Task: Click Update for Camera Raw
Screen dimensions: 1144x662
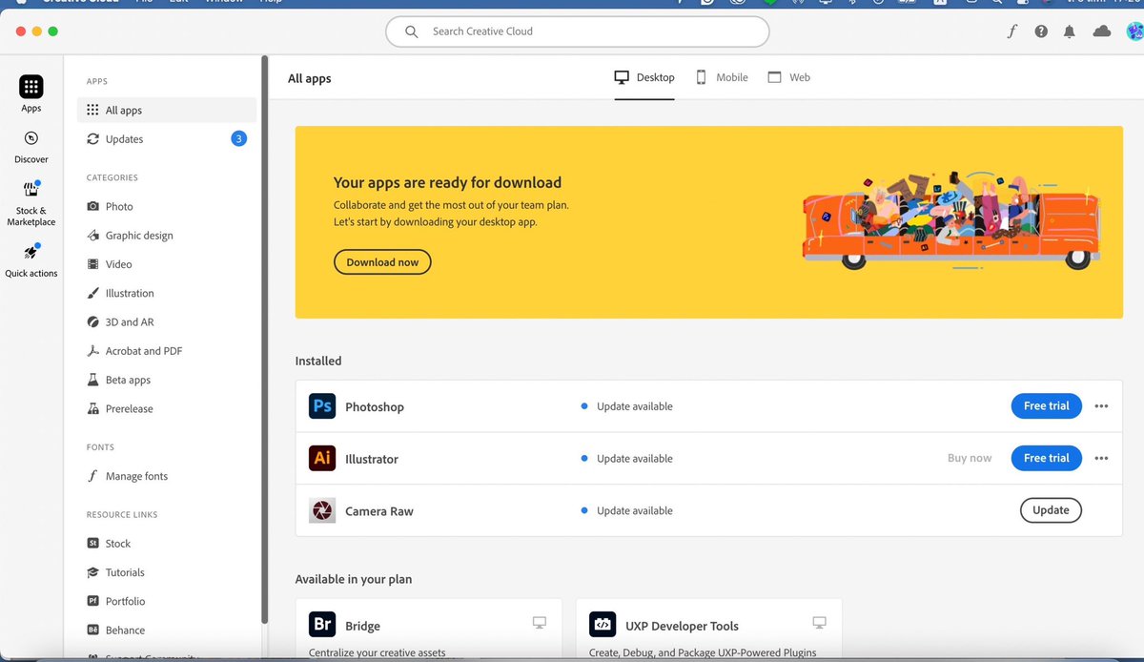Action: tap(1051, 510)
